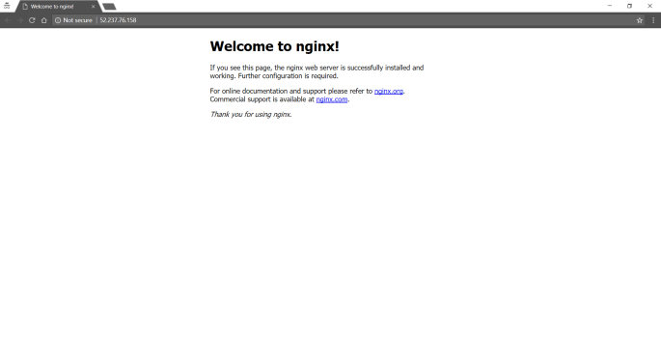Image resolution: width=661 pixels, height=358 pixels.
Task: Minimize the browser window
Action: (610, 6)
